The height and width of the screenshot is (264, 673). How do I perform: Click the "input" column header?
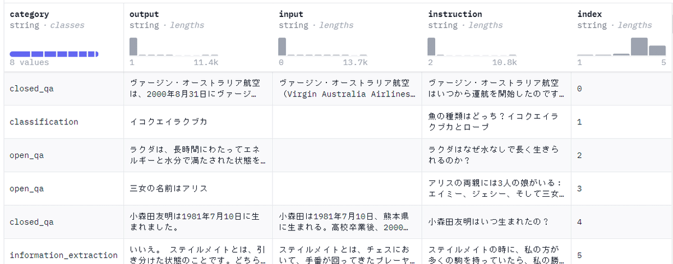click(291, 14)
